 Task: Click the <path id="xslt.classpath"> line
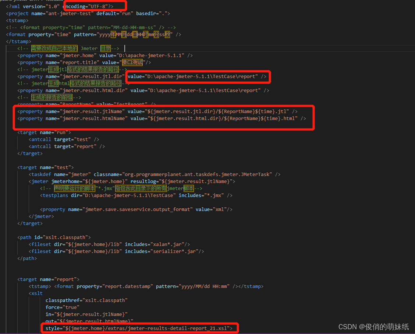click(54, 237)
